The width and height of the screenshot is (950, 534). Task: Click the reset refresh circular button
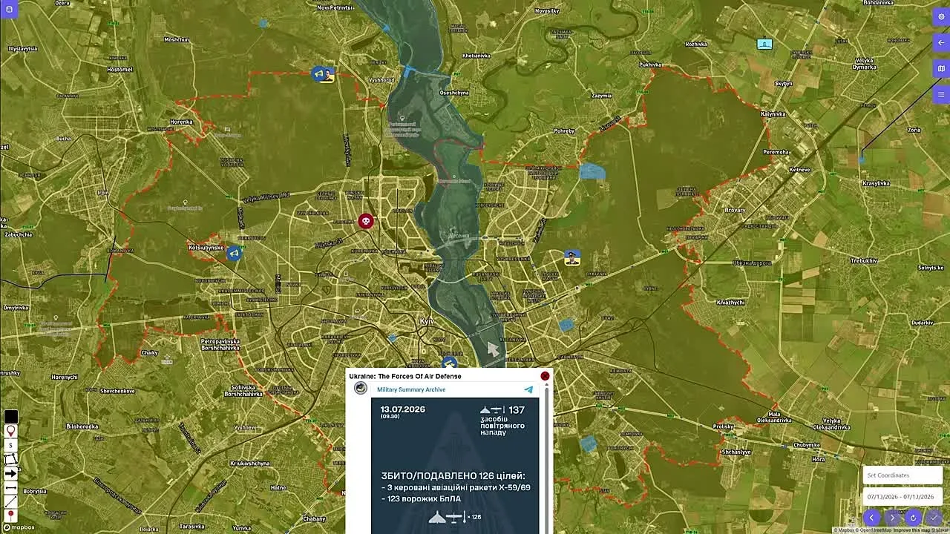914,518
